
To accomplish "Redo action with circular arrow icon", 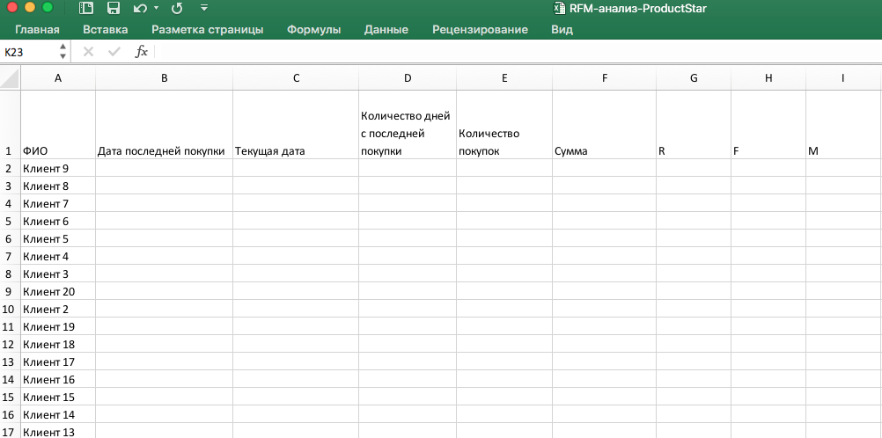I will 177,8.
